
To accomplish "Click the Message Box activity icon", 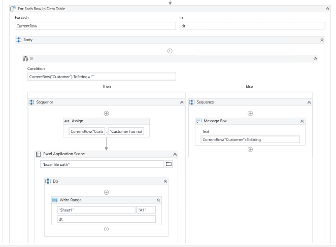I will [198, 121].
